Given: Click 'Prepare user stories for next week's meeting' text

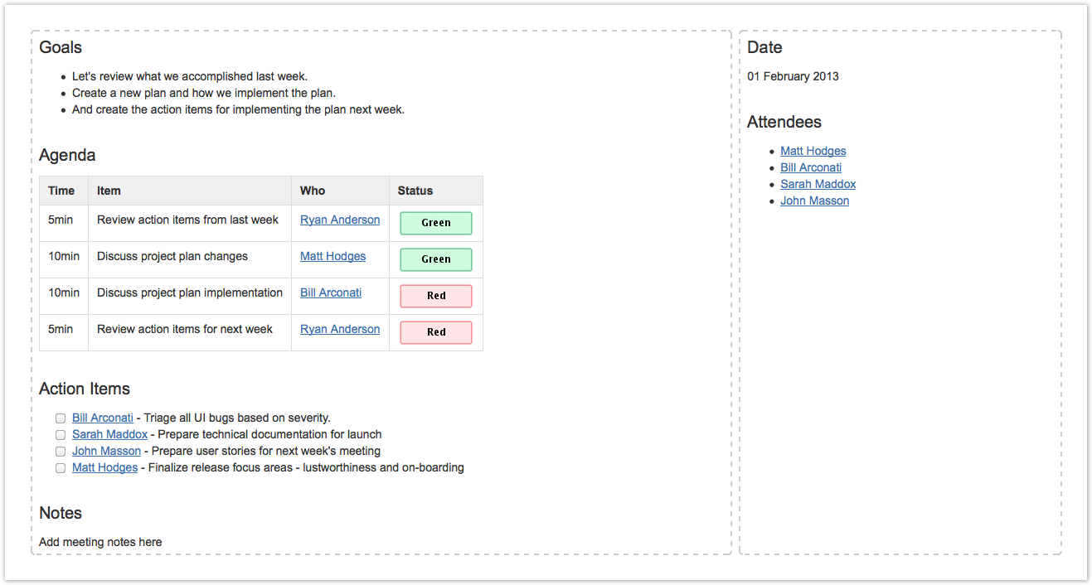Looking at the screenshot, I should (266, 451).
